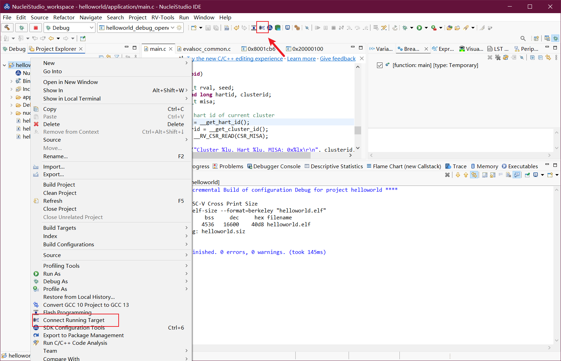The width and height of the screenshot is (561, 361).
Task: Collapse the helloworld project tree node
Action: 4,65
